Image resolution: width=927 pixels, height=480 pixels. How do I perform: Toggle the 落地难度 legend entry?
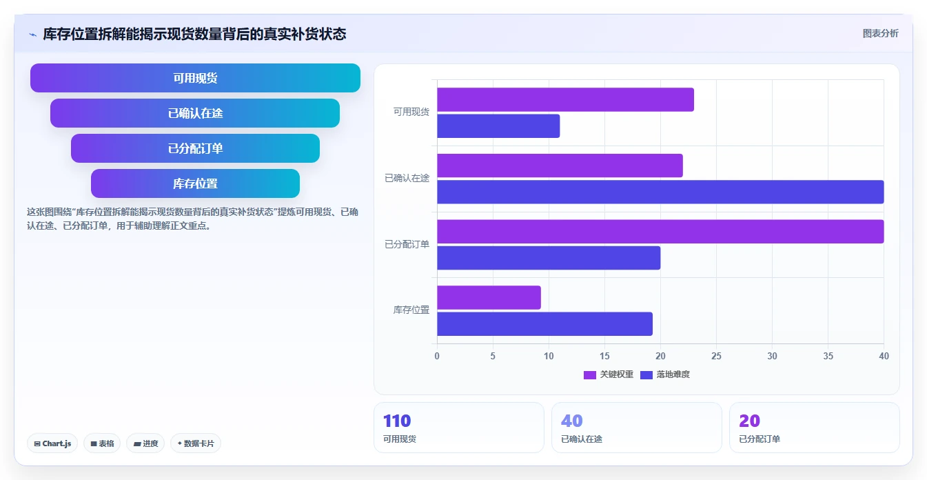665,374
